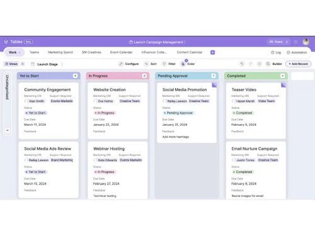Click the January 31, 2024 due date
The image size is (315, 236).
coord(175,125)
